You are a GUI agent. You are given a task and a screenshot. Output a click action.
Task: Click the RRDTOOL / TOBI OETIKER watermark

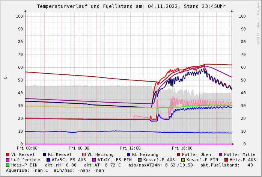click(258, 23)
